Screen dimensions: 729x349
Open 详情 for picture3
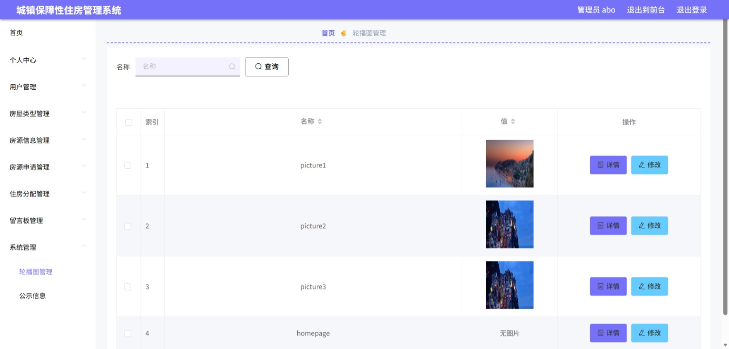click(608, 287)
